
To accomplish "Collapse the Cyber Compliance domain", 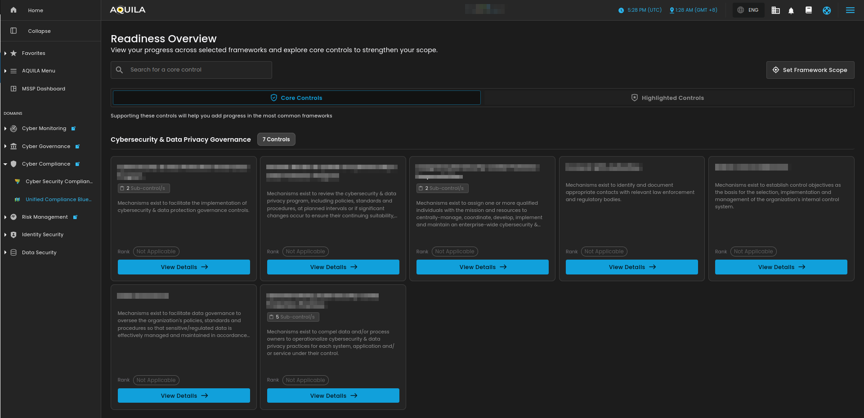I will 5,164.
